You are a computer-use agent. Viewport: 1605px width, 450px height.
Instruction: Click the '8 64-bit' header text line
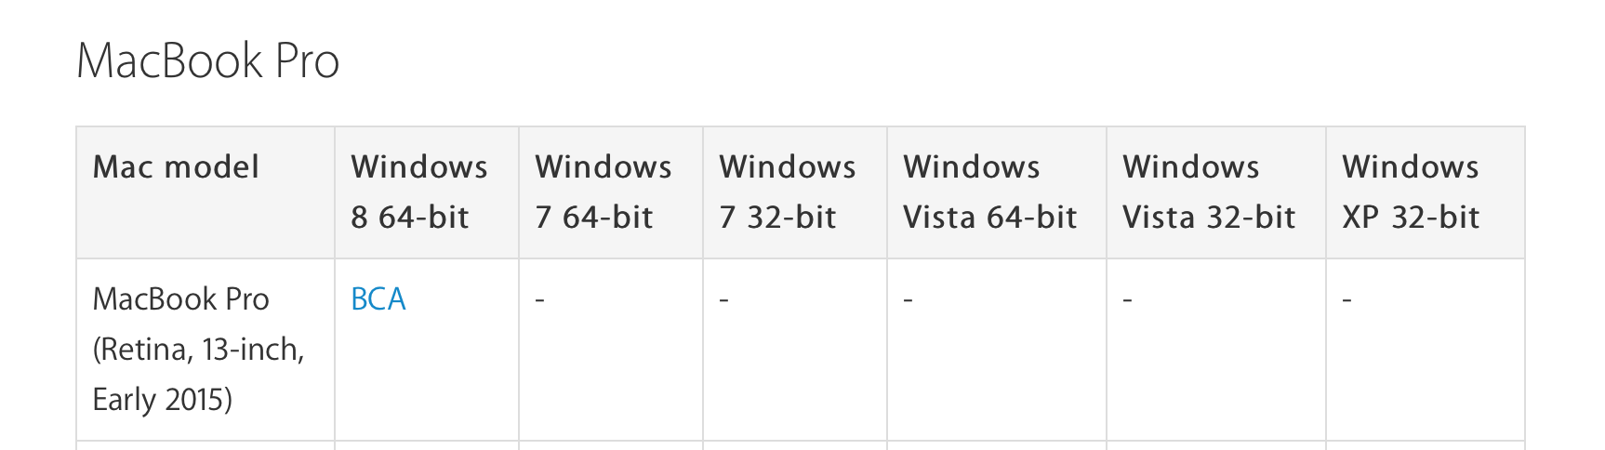[410, 218]
